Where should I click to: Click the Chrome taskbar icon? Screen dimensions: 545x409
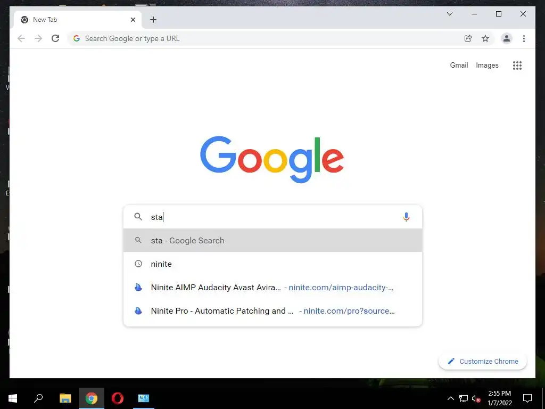92,398
